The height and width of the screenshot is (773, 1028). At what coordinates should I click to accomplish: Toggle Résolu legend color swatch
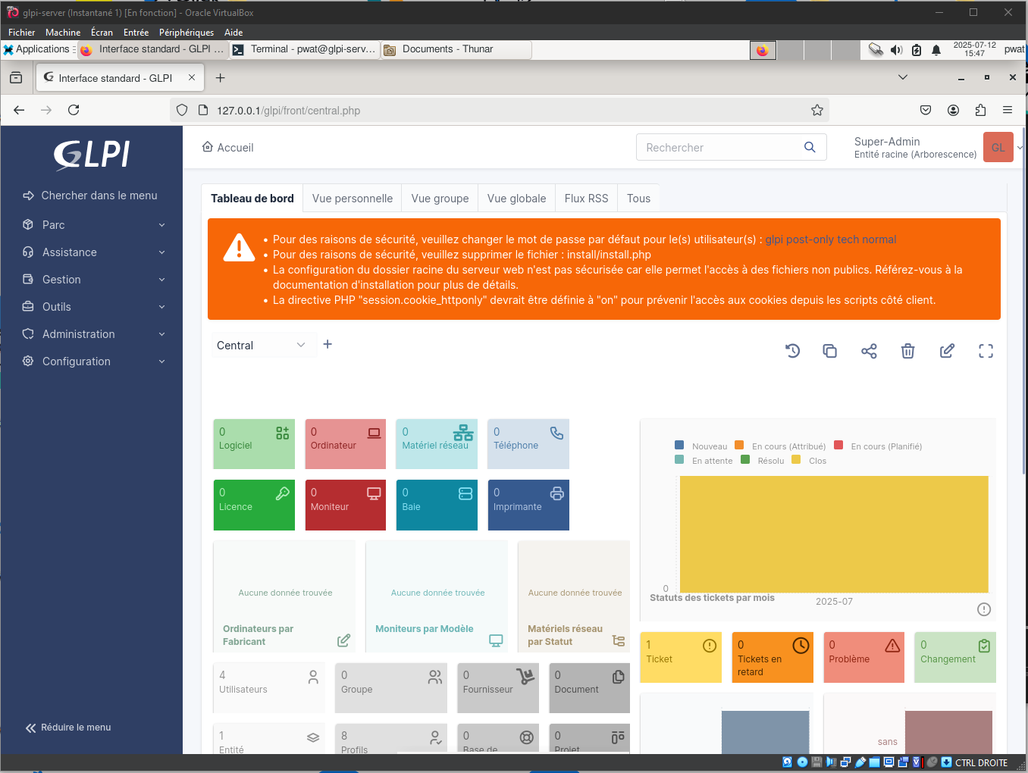point(745,459)
